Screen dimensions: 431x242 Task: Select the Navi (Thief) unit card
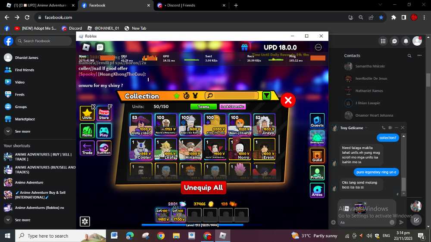pyautogui.click(x=240, y=124)
